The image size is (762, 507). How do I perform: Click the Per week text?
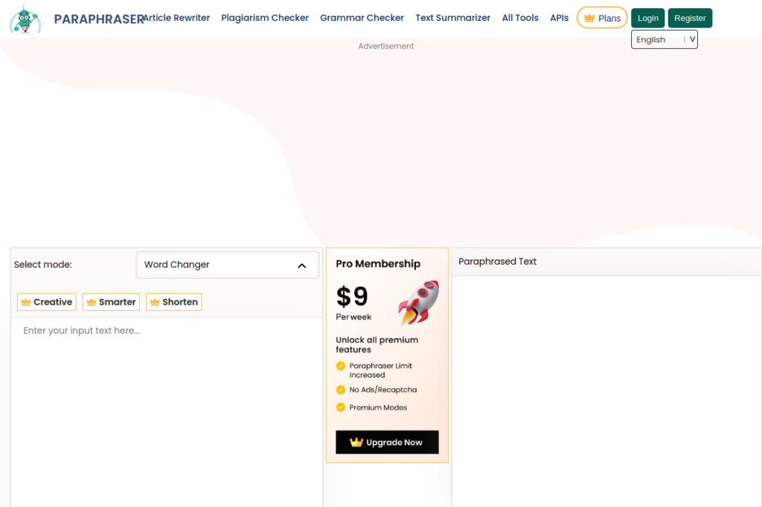[353, 317]
